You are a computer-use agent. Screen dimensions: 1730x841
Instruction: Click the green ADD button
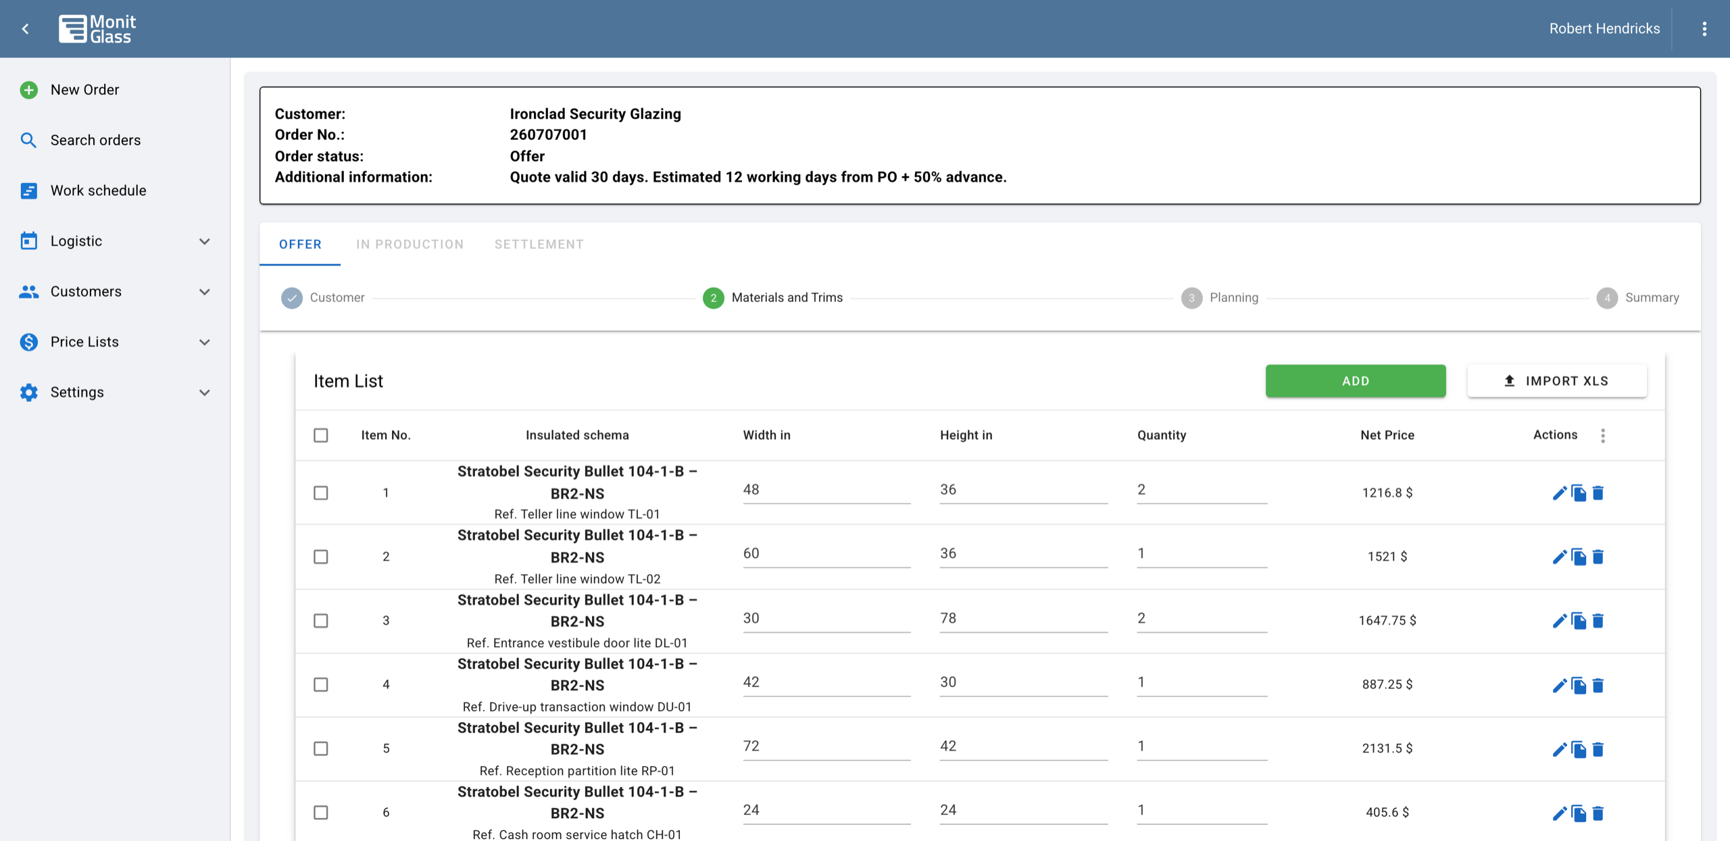[x=1356, y=381]
